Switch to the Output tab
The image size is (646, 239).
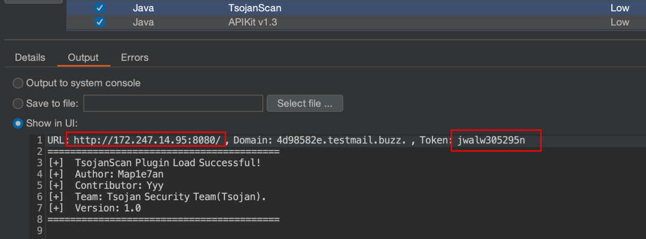(x=83, y=57)
